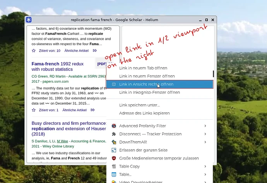
Task: Select 'Link in neuem Tab öffnen'
Action: click(x=159, y=68)
